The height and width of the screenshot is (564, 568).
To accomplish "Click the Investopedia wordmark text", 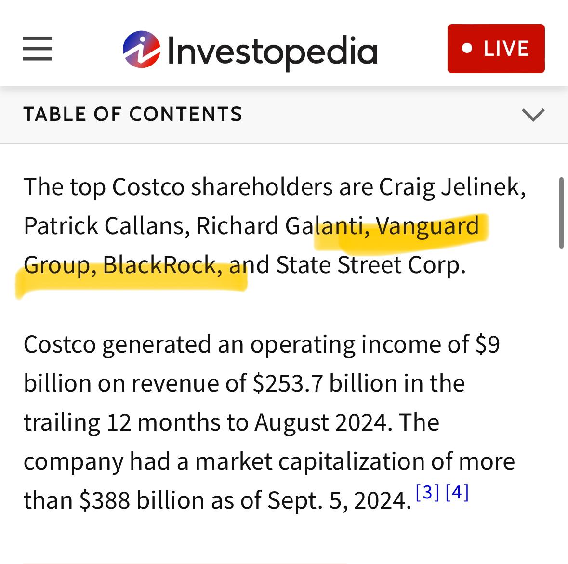I will [272, 51].
